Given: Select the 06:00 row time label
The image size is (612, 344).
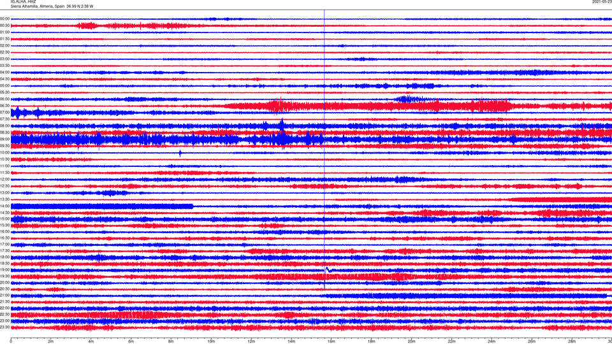Looking at the screenshot, I should coord(4,99).
